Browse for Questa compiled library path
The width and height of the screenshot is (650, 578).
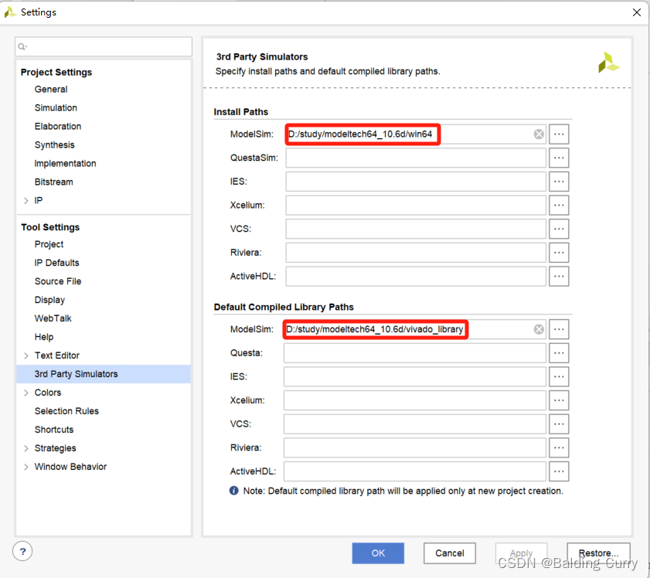coord(559,353)
